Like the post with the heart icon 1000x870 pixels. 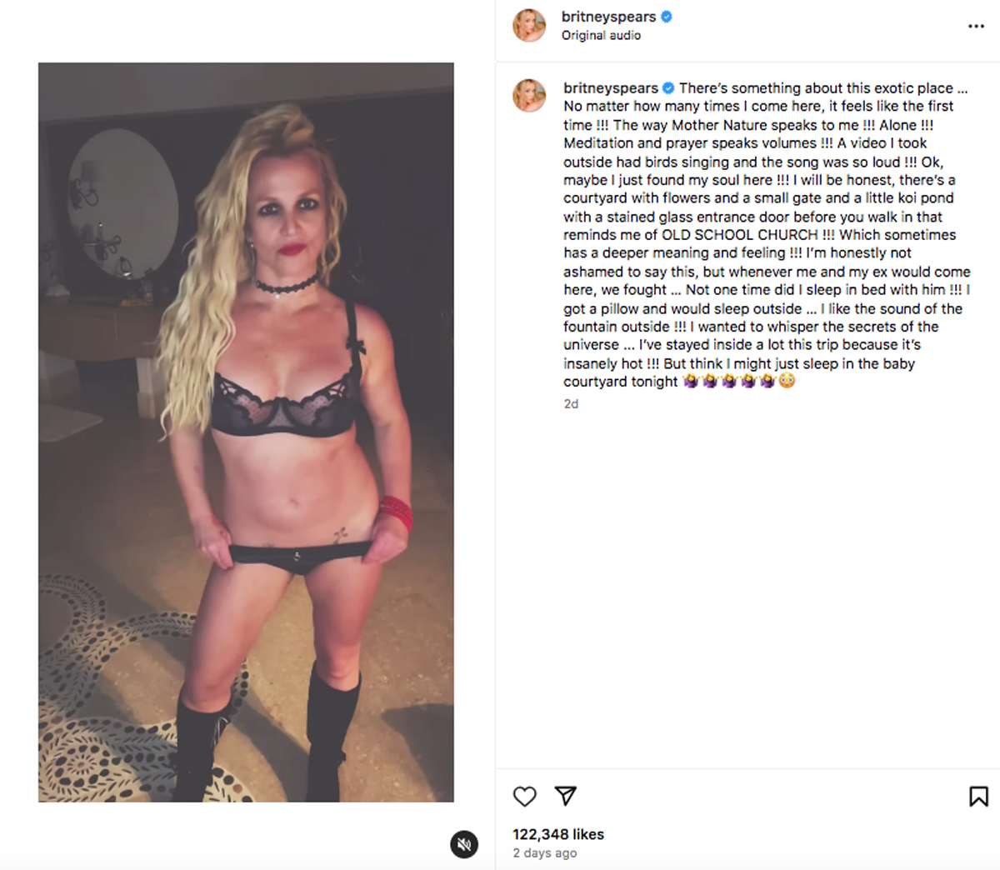tap(524, 797)
